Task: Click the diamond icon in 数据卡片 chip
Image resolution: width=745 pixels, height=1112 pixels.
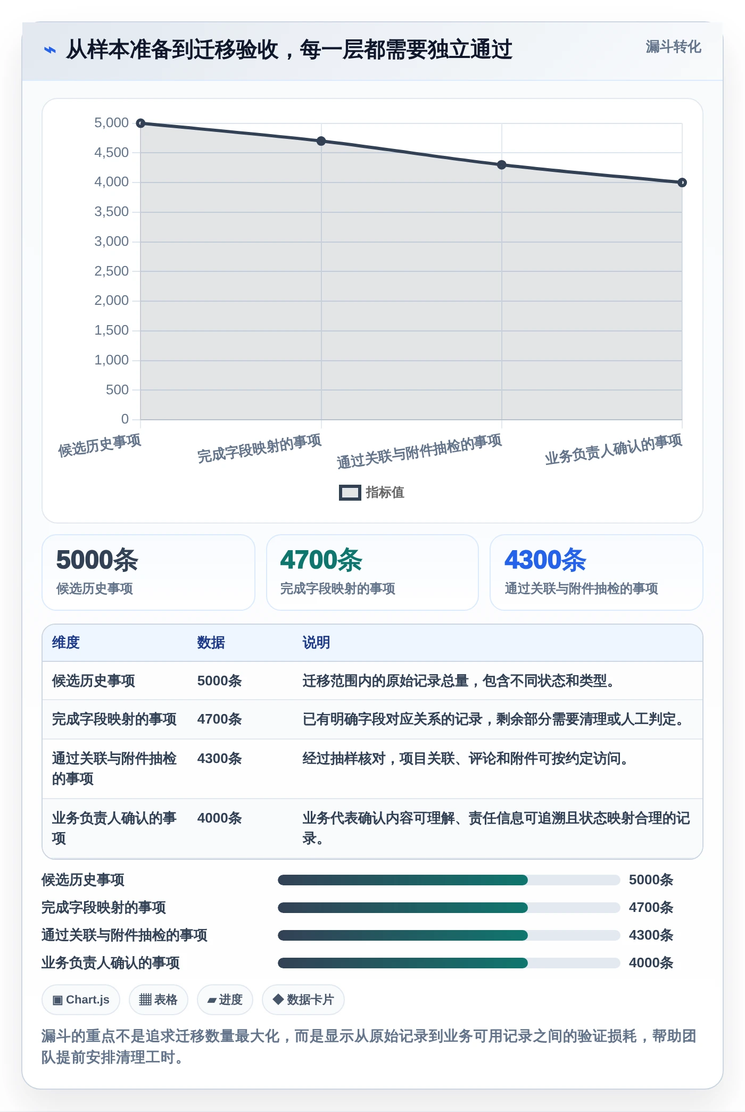Action: tap(278, 999)
